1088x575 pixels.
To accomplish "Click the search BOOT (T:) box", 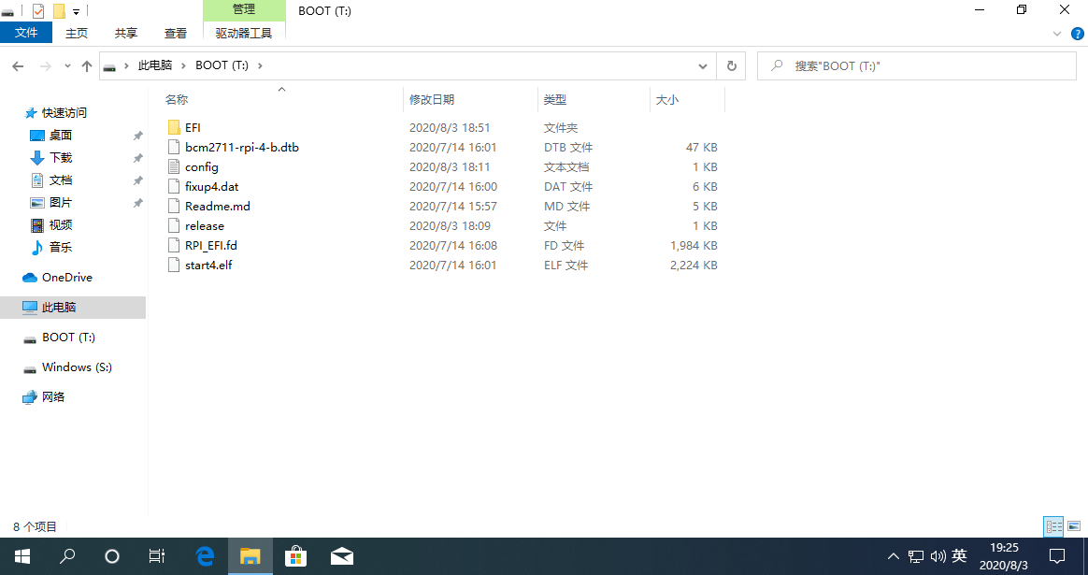I will [x=917, y=66].
